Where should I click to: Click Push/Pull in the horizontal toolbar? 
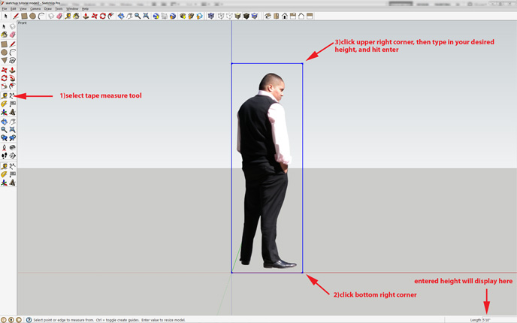click(86, 16)
